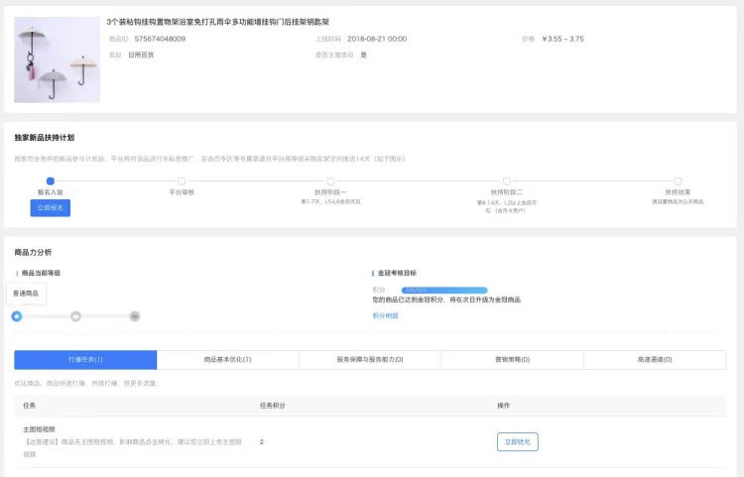Click the umbrella hook product thumbnail
The width and height of the screenshot is (744, 477).
click(58, 59)
